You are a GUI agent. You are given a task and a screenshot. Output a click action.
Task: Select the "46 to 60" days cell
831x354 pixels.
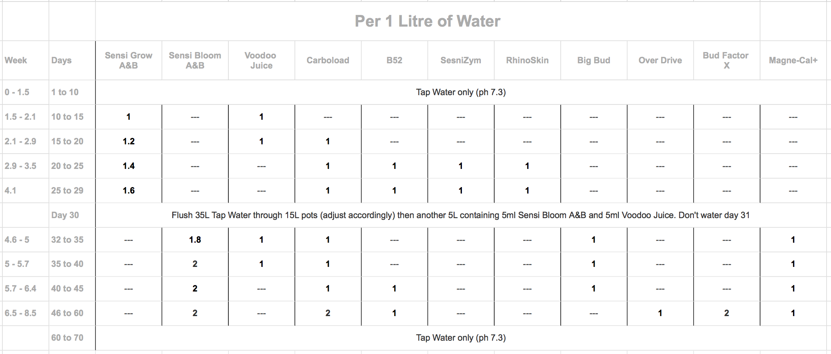67,313
